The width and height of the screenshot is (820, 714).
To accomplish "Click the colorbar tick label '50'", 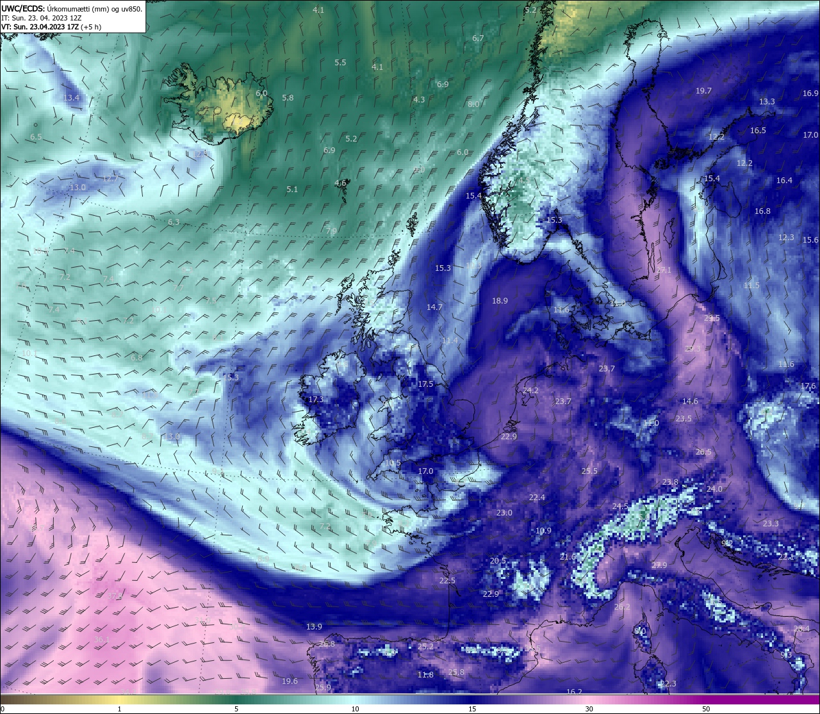I will click(706, 709).
